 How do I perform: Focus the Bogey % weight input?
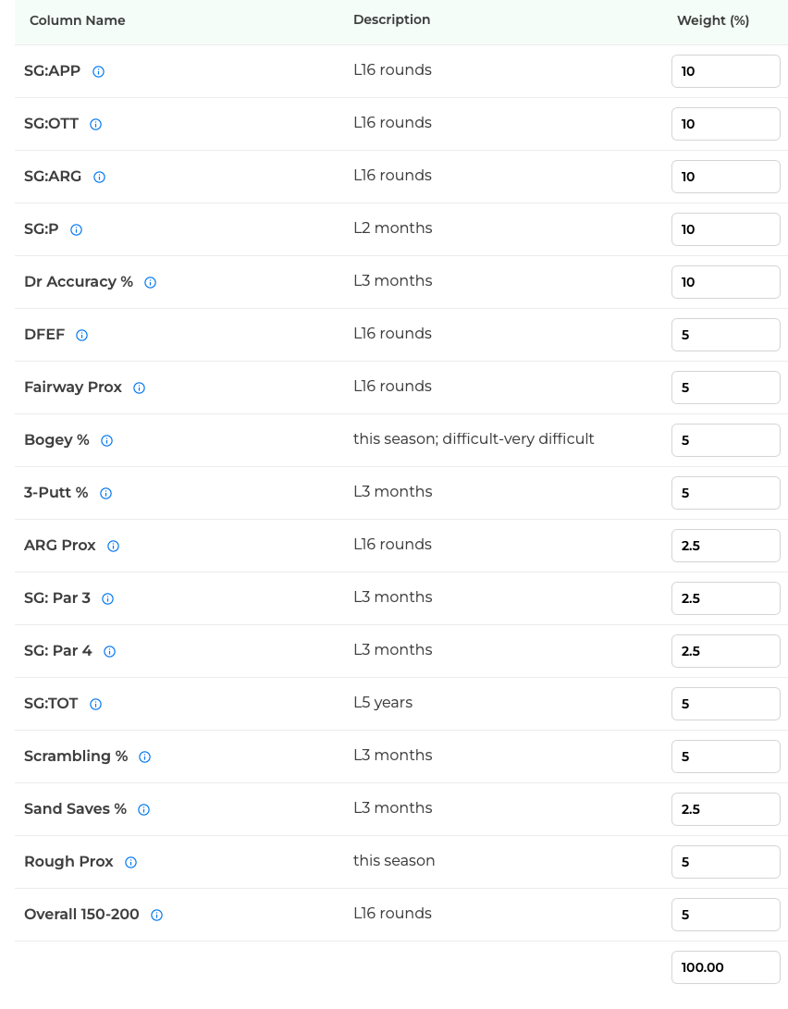click(726, 441)
